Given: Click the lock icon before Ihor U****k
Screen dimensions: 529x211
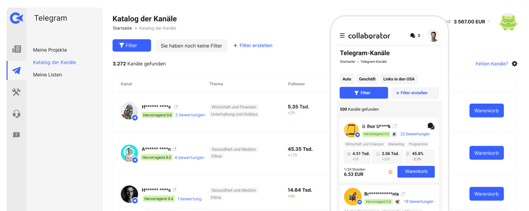Looking at the screenshot, I should click(x=364, y=126).
